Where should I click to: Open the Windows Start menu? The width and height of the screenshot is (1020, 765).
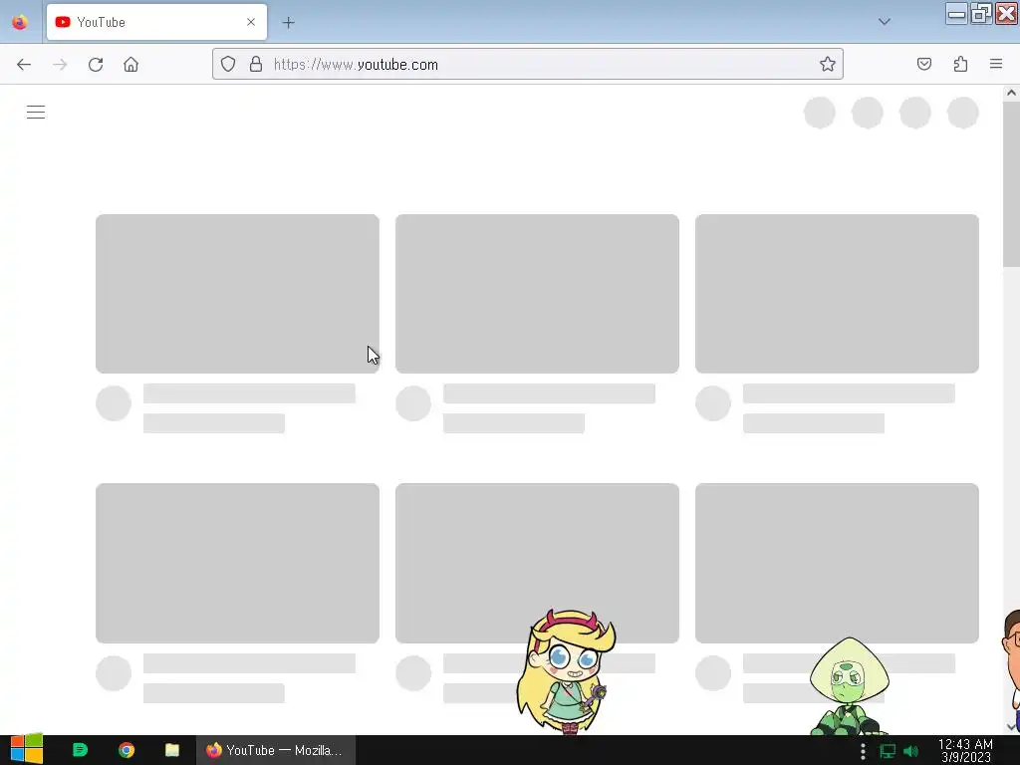(x=27, y=749)
